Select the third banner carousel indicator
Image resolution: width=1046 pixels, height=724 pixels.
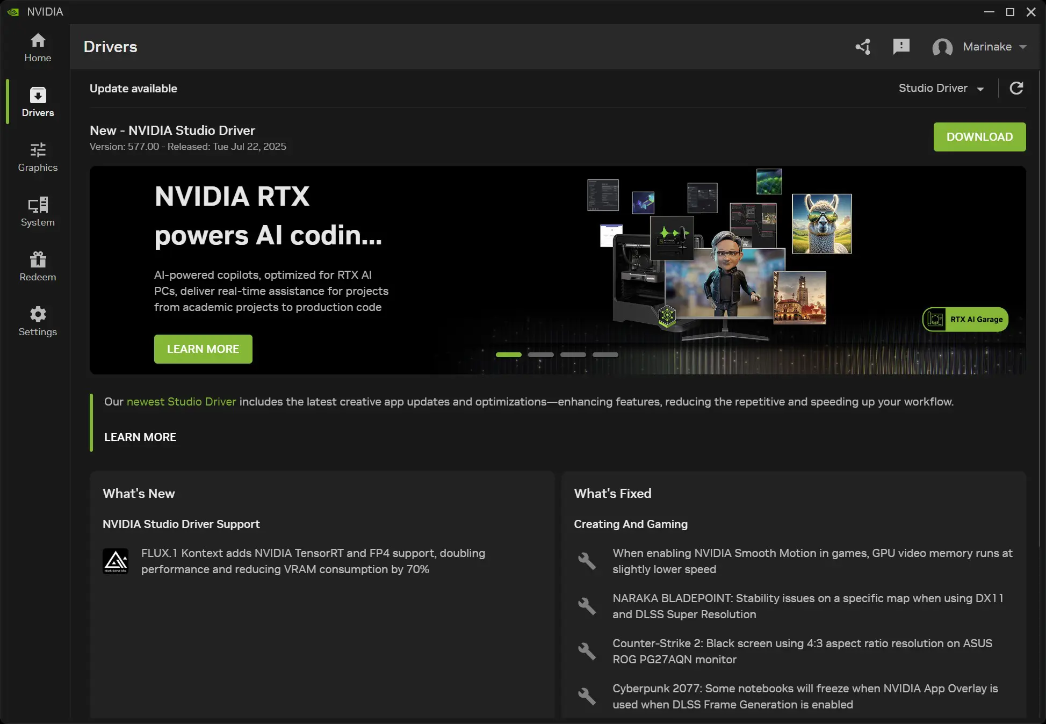(x=573, y=355)
